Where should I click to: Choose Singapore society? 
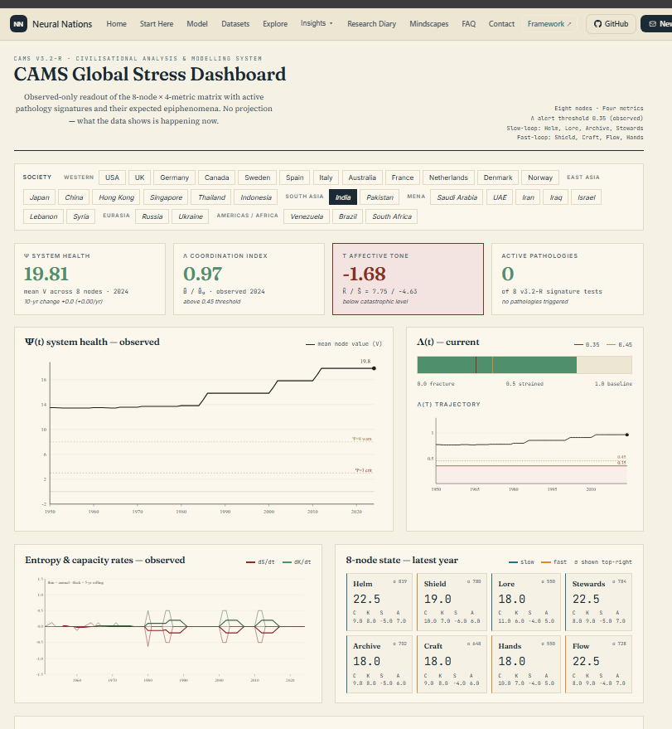click(x=166, y=197)
